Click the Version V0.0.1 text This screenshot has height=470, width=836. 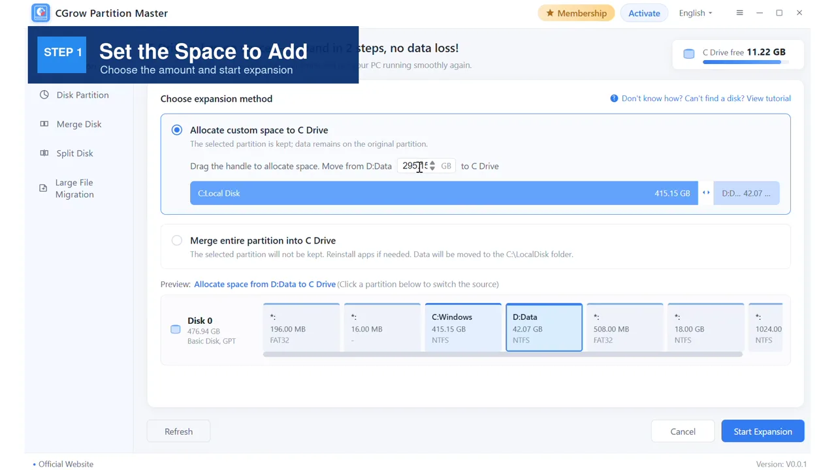(781, 464)
